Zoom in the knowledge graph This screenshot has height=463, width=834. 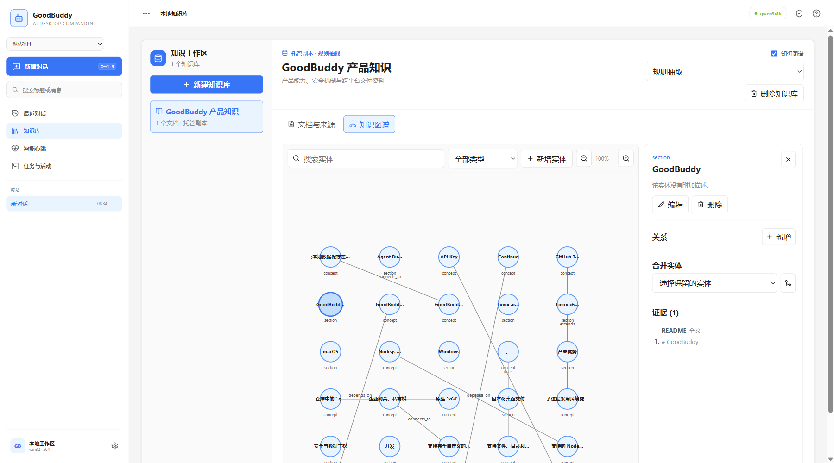point(626,158)
